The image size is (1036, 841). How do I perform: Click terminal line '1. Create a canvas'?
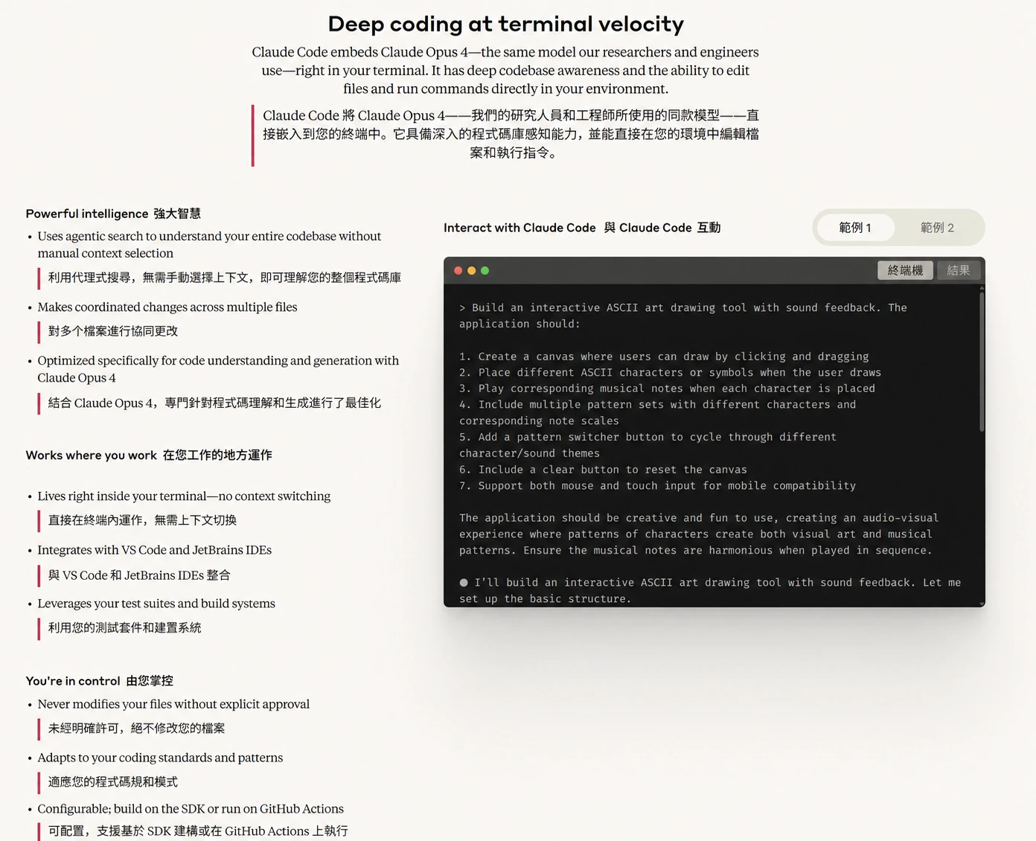(664, 356)
